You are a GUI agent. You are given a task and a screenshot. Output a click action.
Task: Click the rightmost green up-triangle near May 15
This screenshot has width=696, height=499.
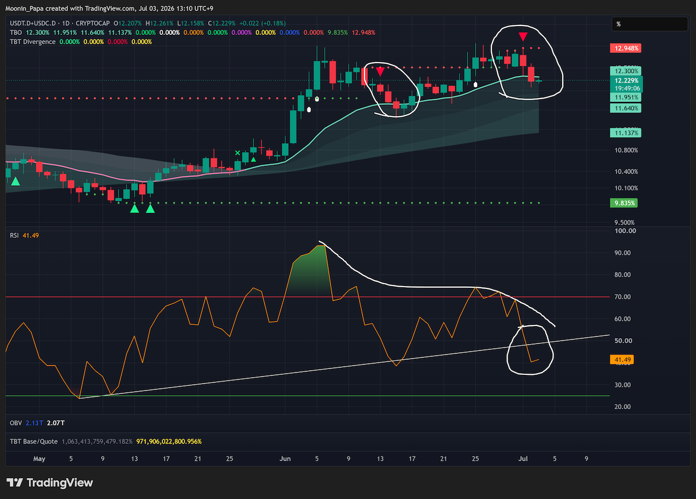point(150,208)
